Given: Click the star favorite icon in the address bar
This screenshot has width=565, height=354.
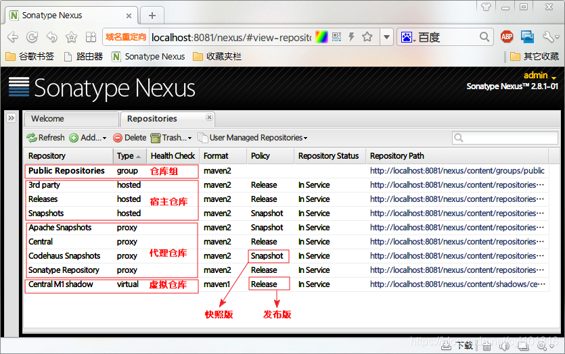Looking at the screenshot, I should (367, 36).
